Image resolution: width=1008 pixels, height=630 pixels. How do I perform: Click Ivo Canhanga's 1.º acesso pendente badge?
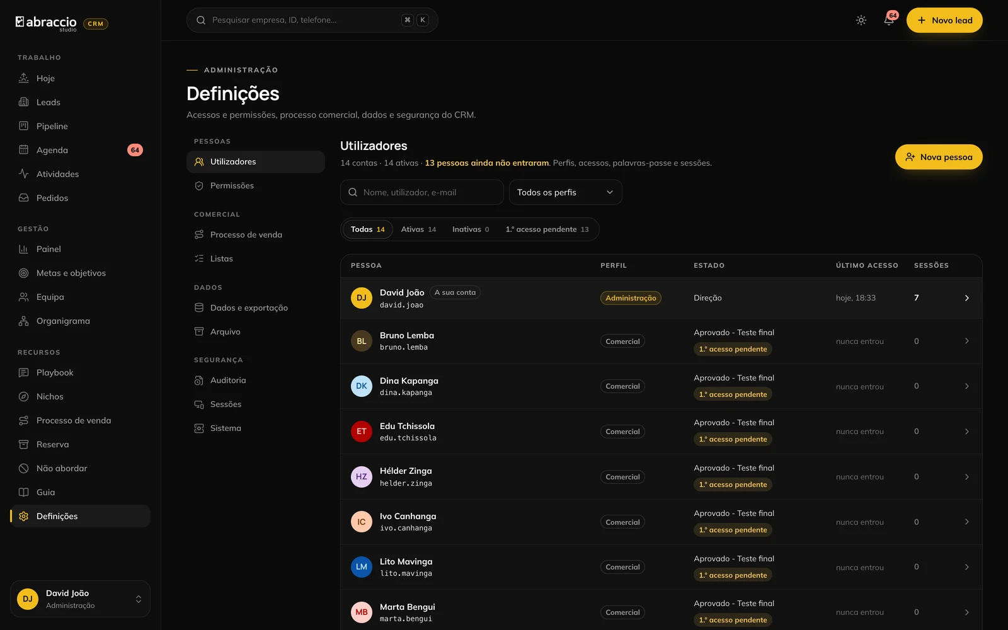(x=733, y=530)
